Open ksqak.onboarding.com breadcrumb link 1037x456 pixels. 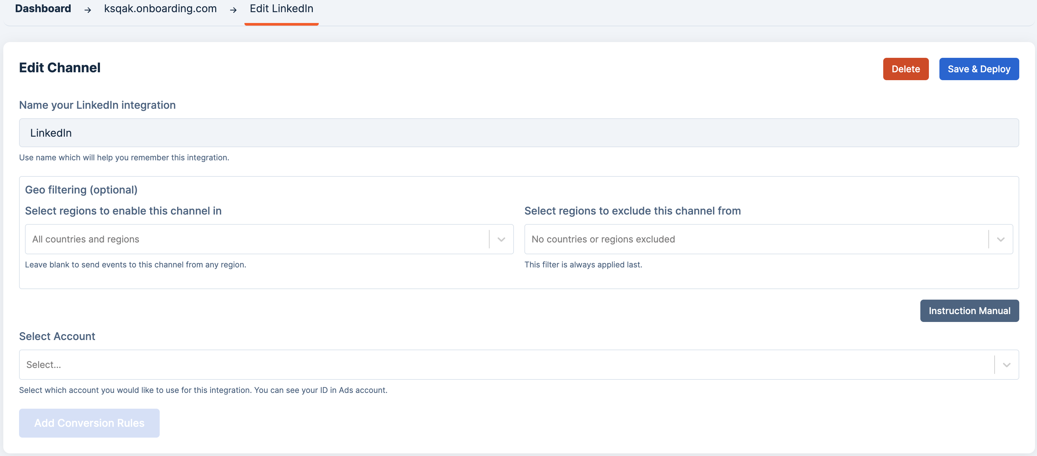(x=160, y=9)
